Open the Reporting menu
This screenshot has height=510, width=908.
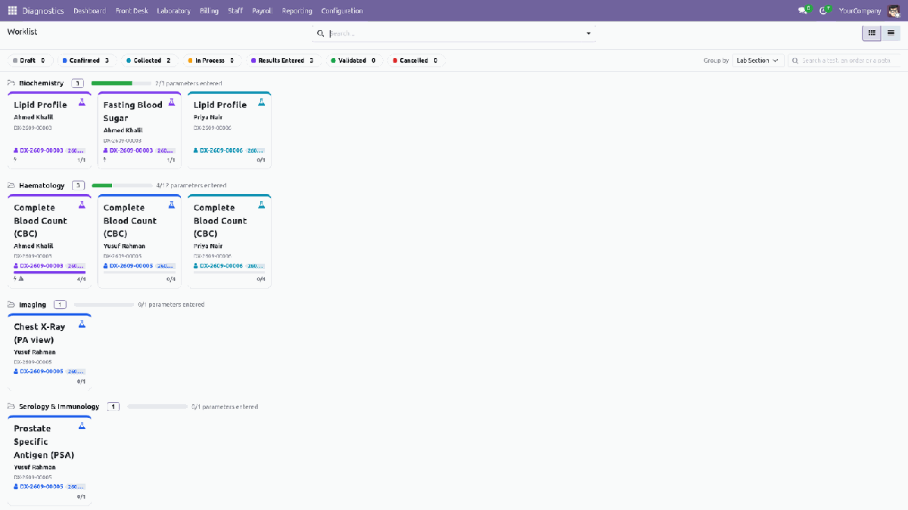pos(297,11)
